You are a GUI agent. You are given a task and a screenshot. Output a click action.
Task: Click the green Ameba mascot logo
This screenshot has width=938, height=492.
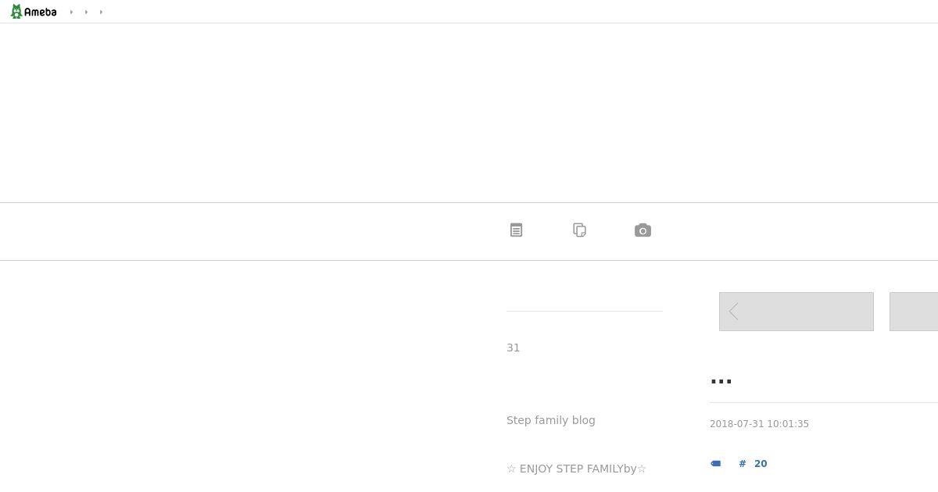pyautogui.click(x=16, y=12)
